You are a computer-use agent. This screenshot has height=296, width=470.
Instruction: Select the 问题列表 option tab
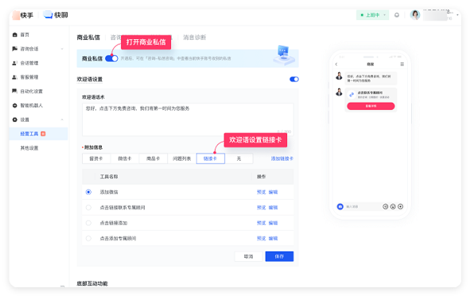coord(181,158)
